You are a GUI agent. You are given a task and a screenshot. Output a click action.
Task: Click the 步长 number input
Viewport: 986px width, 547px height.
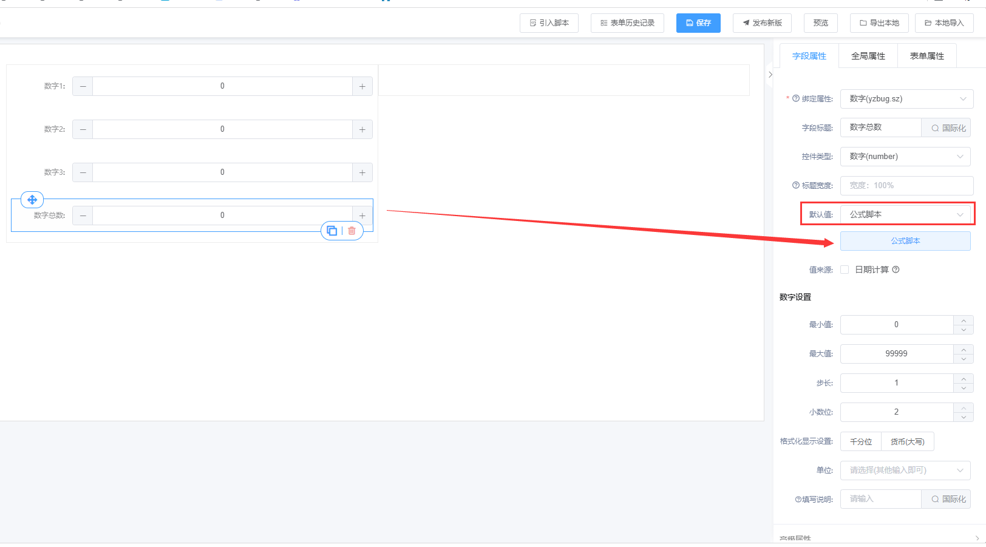(x=897, y=383)
